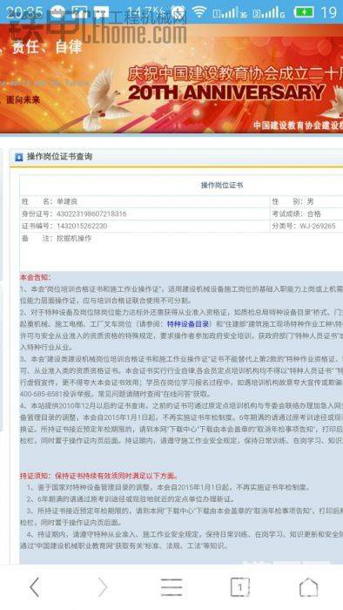Tap the battery charging indicator
Image resolution: width=343 pixels, height=610 pixels.
click(x=304, y=12)
